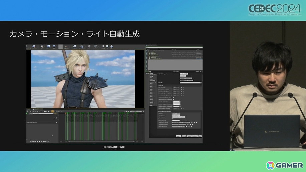Click the rightmost bottom button of the panel
The image size is (306, 172).
click(200, 136)
